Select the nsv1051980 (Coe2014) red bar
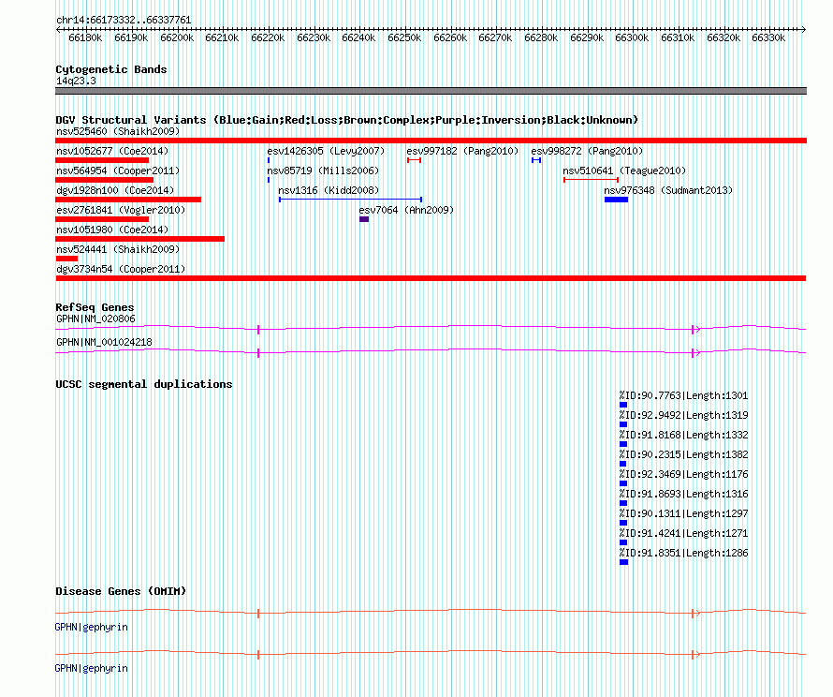This screenshot has height=697, width=833. click(x=139, y=239)
